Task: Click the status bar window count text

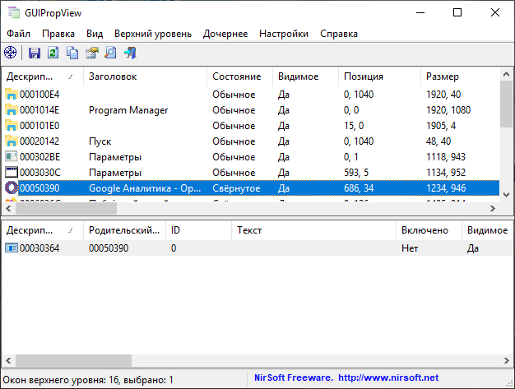Action: click(88, 380)
